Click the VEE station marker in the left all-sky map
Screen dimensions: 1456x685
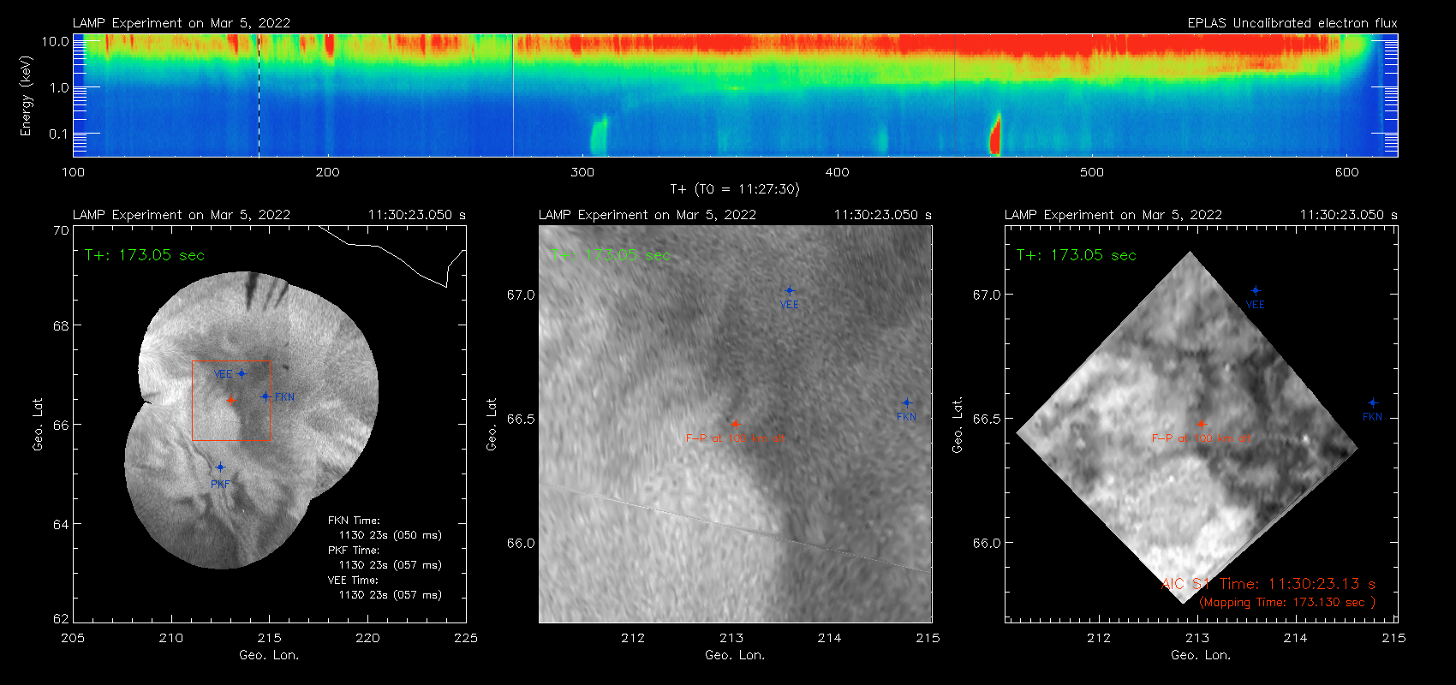tap(242, 373)
